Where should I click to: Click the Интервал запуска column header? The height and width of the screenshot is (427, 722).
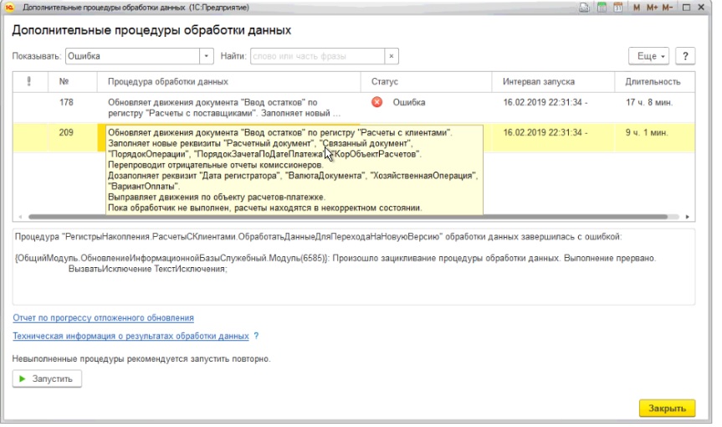538,82
